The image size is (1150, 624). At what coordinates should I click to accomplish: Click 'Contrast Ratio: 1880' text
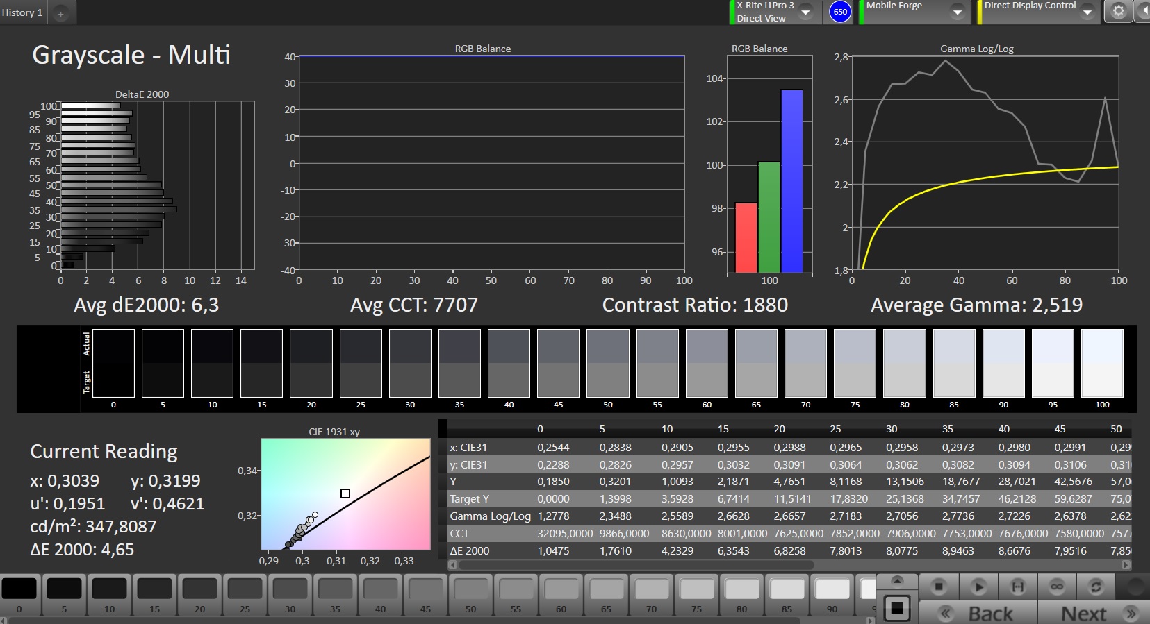(695, 305)
